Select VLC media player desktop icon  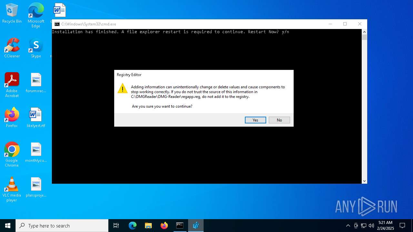(x=12, y=189)
